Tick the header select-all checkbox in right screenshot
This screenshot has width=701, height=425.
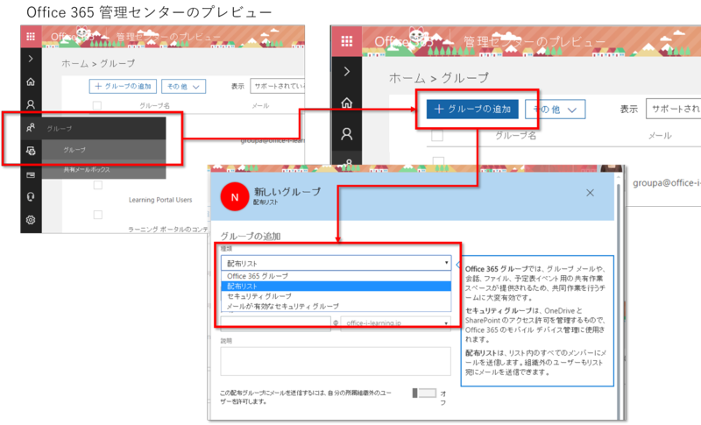coord(437,136)
